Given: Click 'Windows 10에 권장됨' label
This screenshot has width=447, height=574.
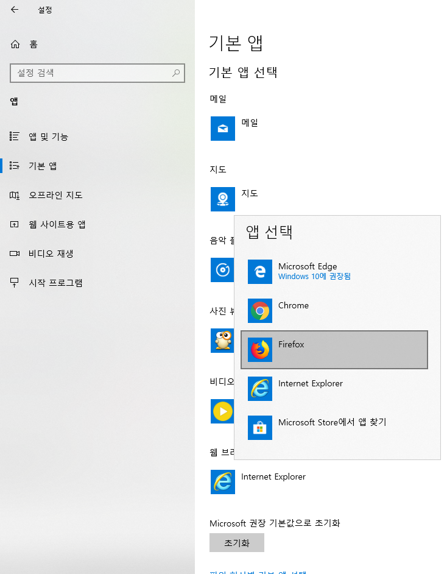Looking at the screenshot, I should tap(314, 277).
